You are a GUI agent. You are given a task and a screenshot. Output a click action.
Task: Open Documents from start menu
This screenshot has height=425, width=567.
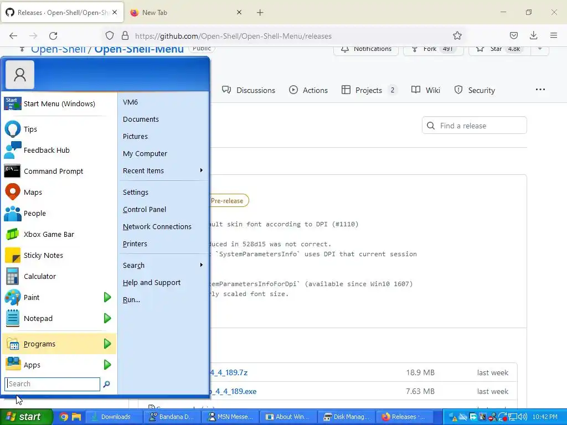163,120
